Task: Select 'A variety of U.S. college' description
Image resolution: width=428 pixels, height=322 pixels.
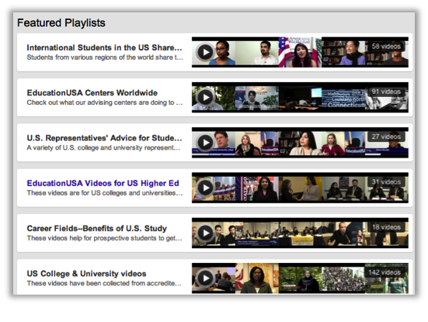Action: 103,147
